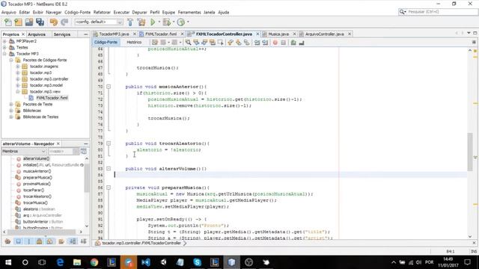Run the project with green play icon
This screenshot has width=479, height=269.
pos(153,22)
